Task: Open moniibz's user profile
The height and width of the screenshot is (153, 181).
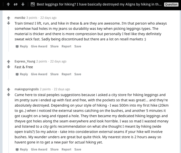Action: (x=20, y=18)
